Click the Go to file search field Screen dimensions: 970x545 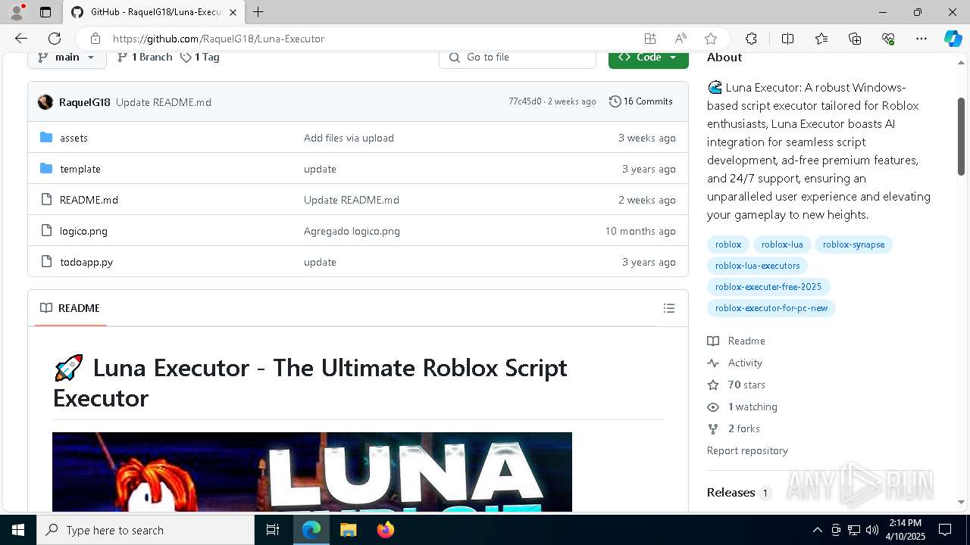tap(518, 57)
